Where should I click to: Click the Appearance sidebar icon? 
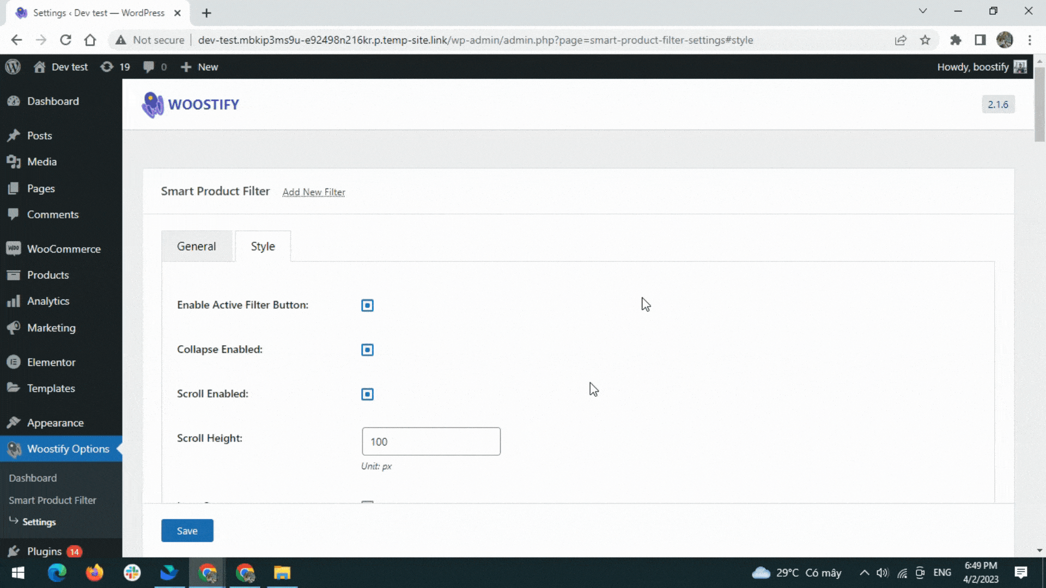click(x=13, y=422)
